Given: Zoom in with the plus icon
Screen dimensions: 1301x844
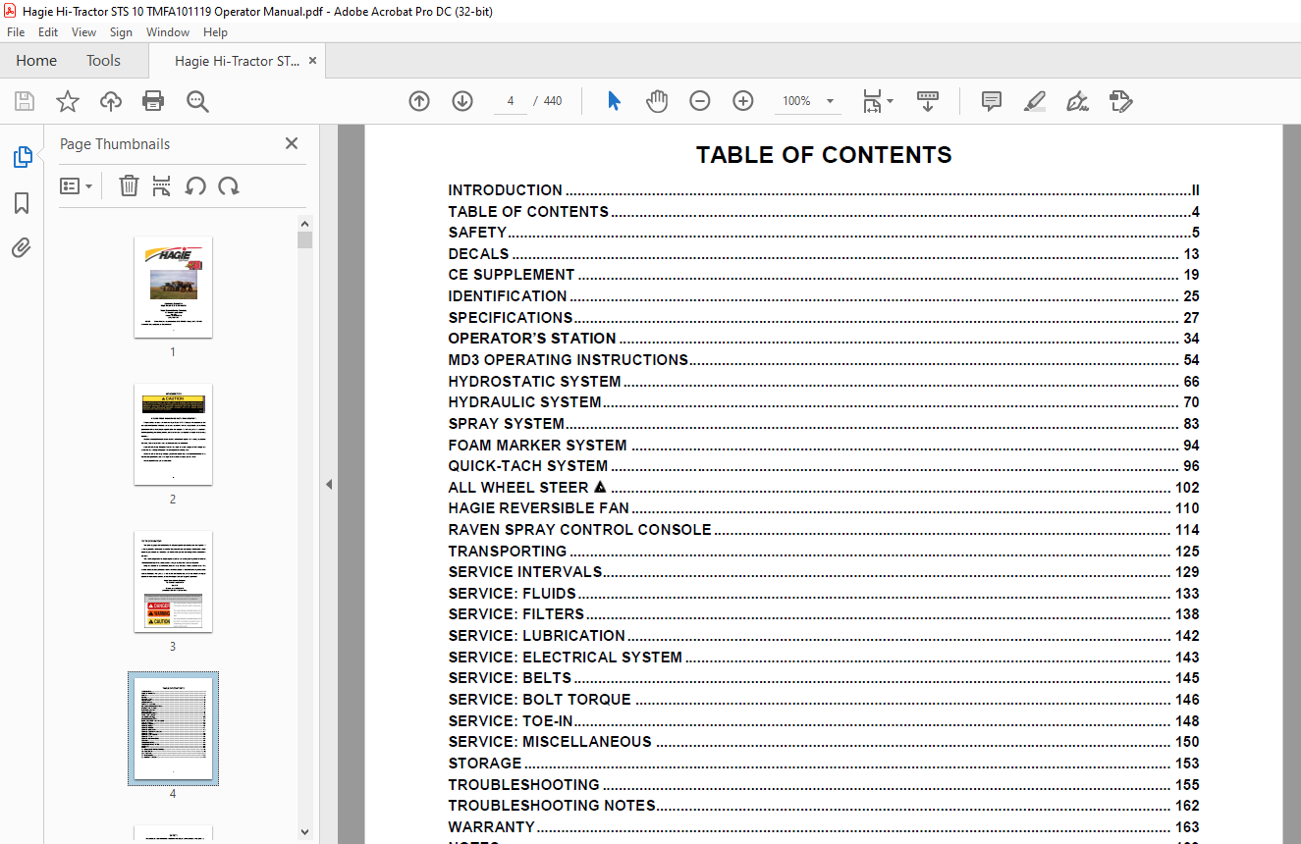Looking at the screenshot, I should point(743,101).
